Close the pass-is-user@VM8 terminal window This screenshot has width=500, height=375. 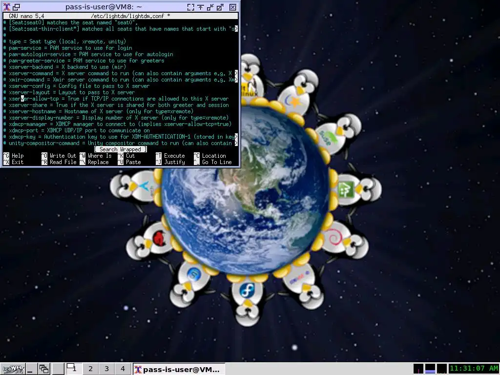click(233, 7)
